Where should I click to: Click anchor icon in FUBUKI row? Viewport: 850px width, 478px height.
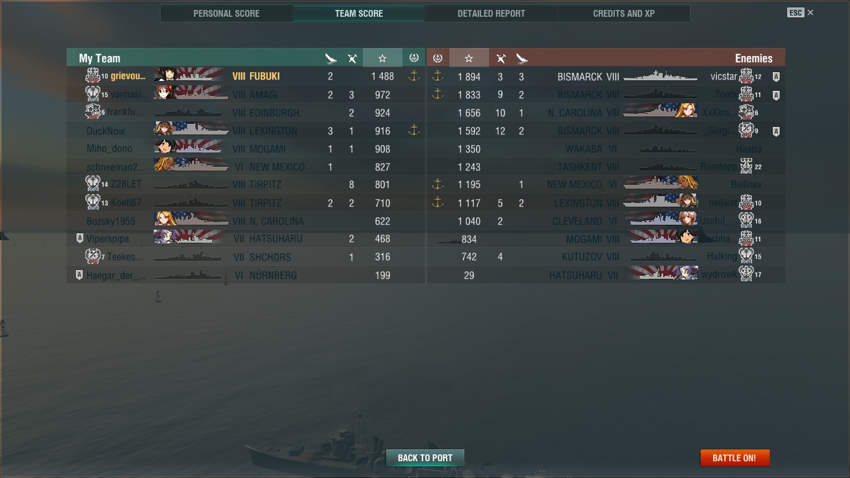point(414,76)
